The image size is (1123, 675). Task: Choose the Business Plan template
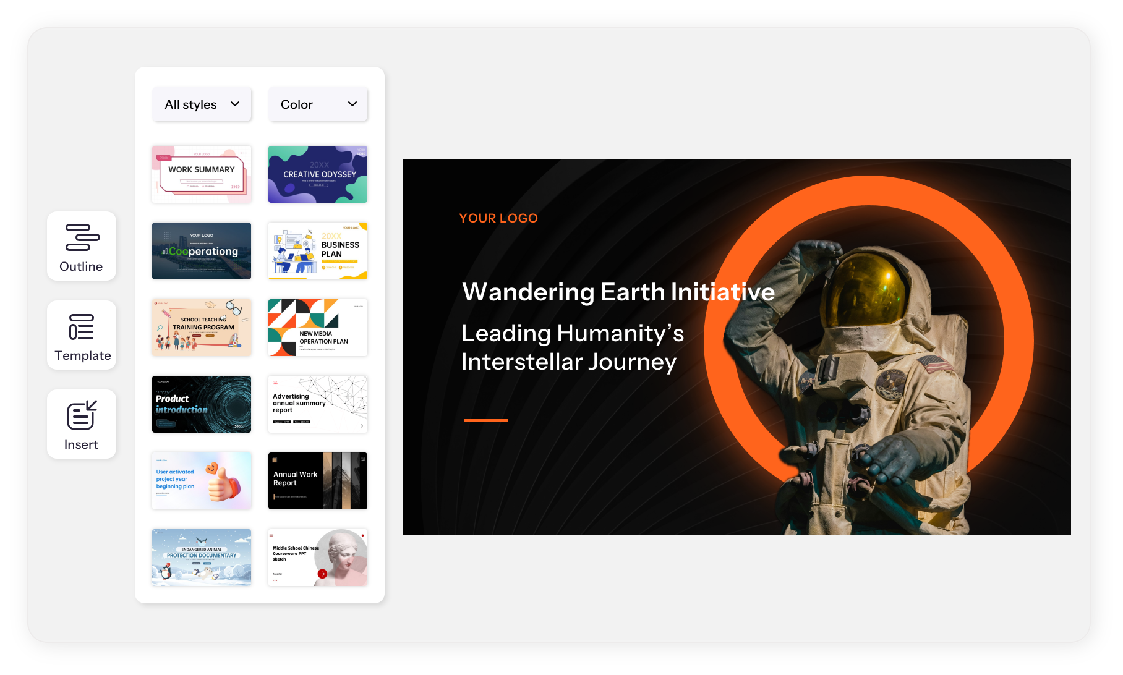pos(318,251)
